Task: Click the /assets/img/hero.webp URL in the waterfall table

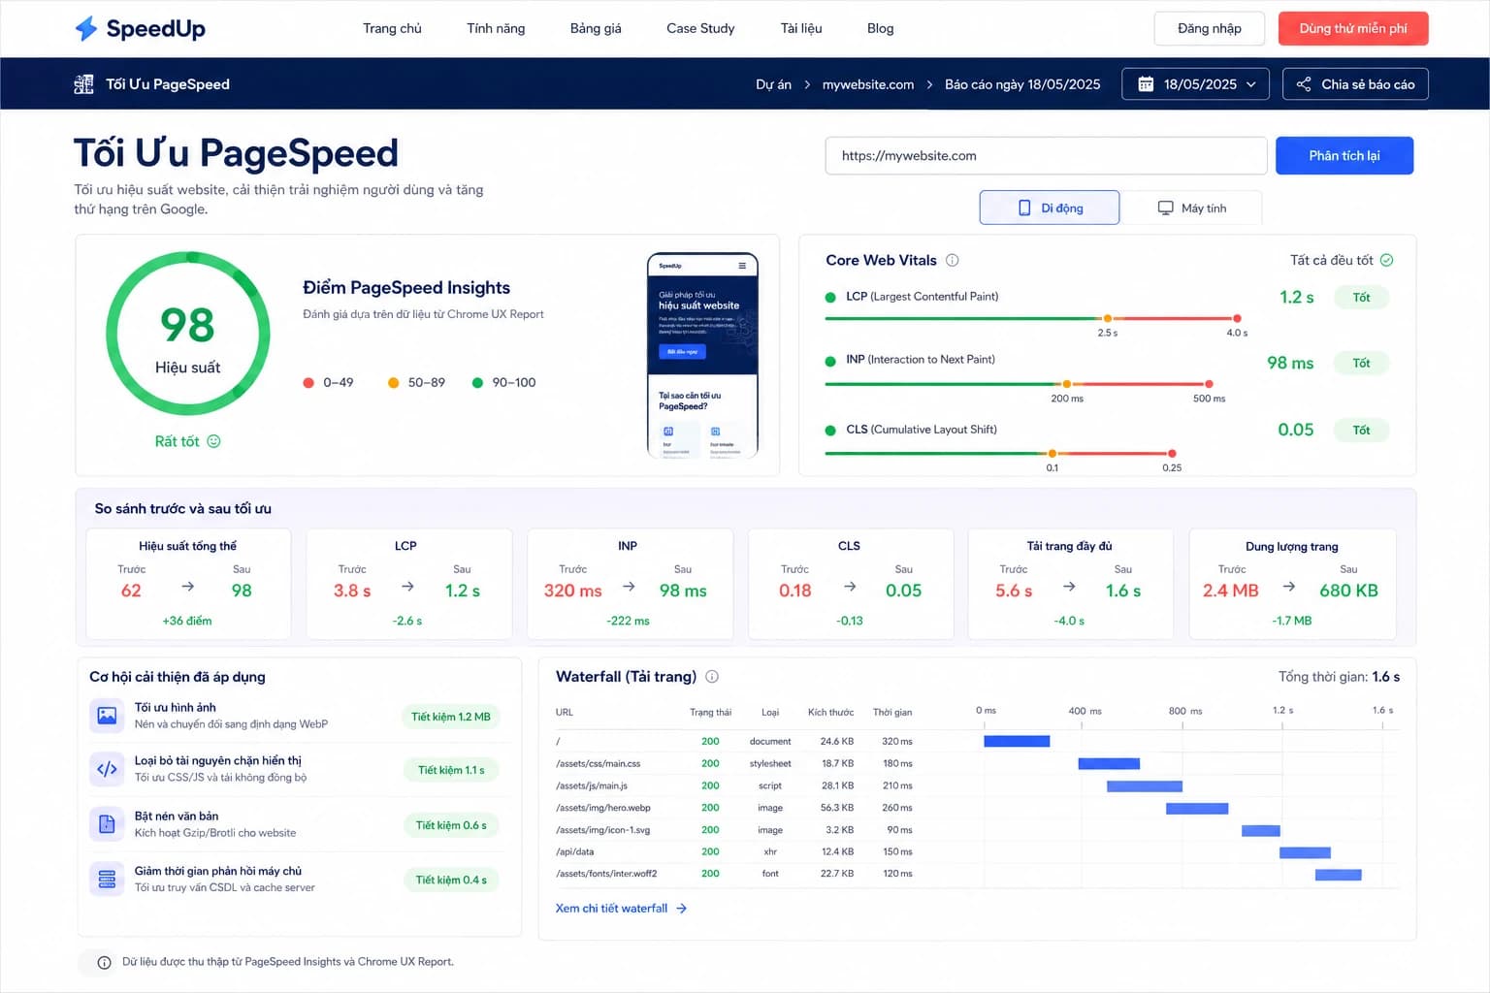Action: coord(603,808)
